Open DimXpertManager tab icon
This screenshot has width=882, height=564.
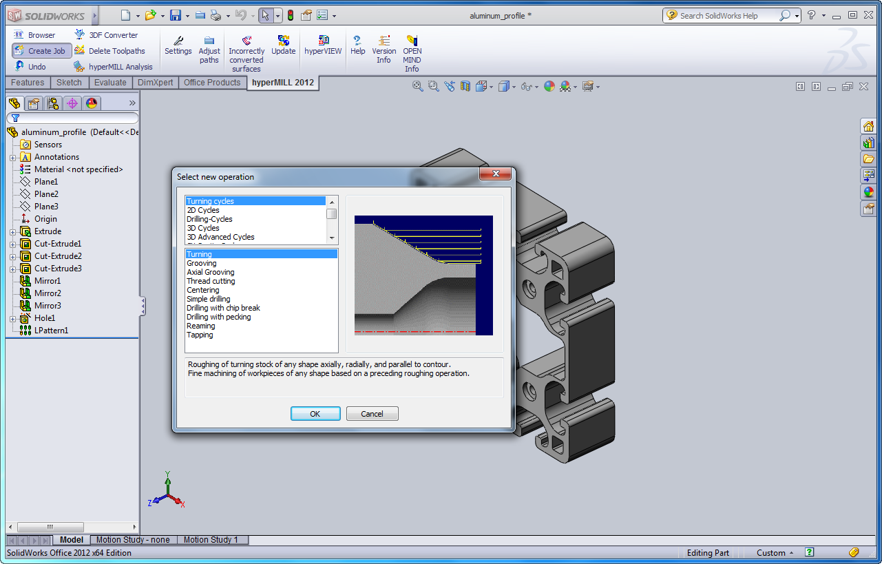pos(72,103)
